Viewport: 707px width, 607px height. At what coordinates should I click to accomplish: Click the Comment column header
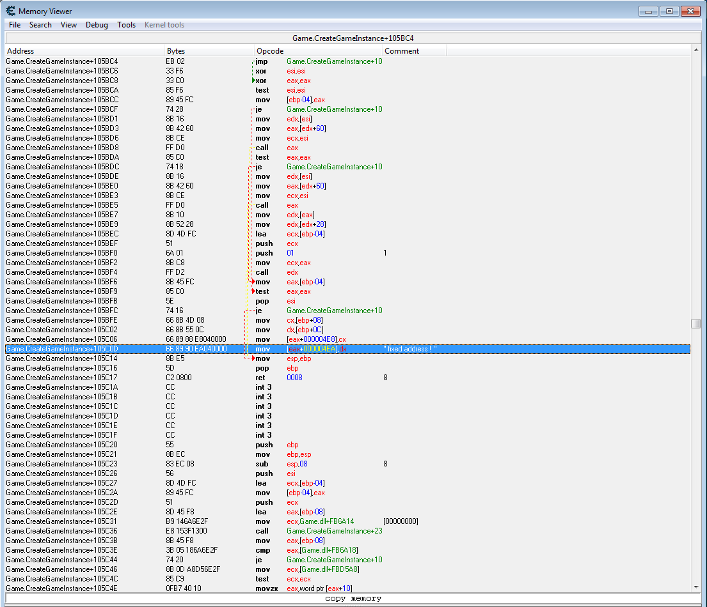tap(414, 51)
